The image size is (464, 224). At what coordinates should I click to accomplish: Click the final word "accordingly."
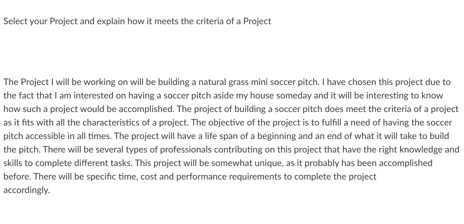[x=27, y=190]
